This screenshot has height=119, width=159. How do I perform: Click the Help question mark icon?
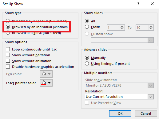click(138, 4)
